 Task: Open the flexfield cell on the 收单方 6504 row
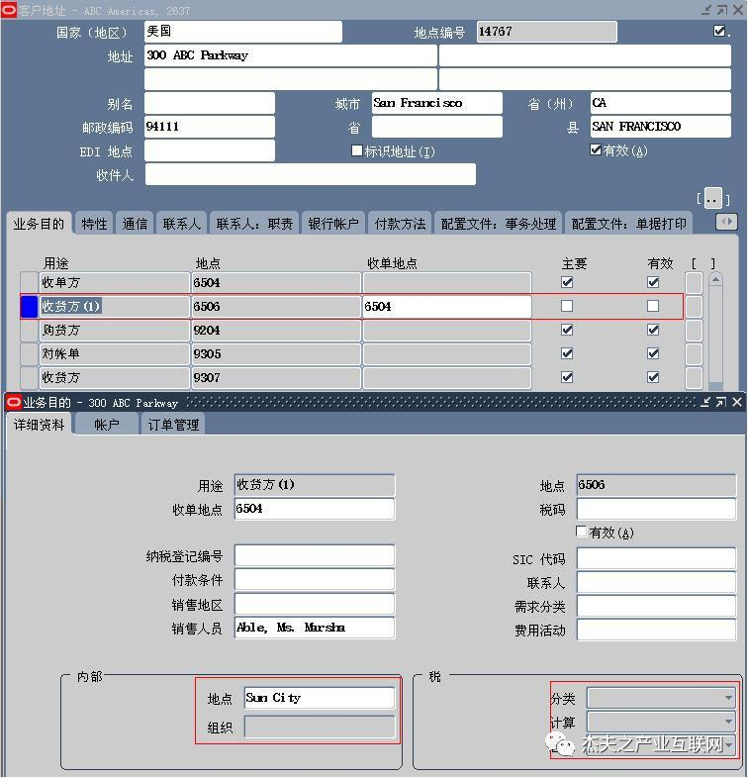694,283
